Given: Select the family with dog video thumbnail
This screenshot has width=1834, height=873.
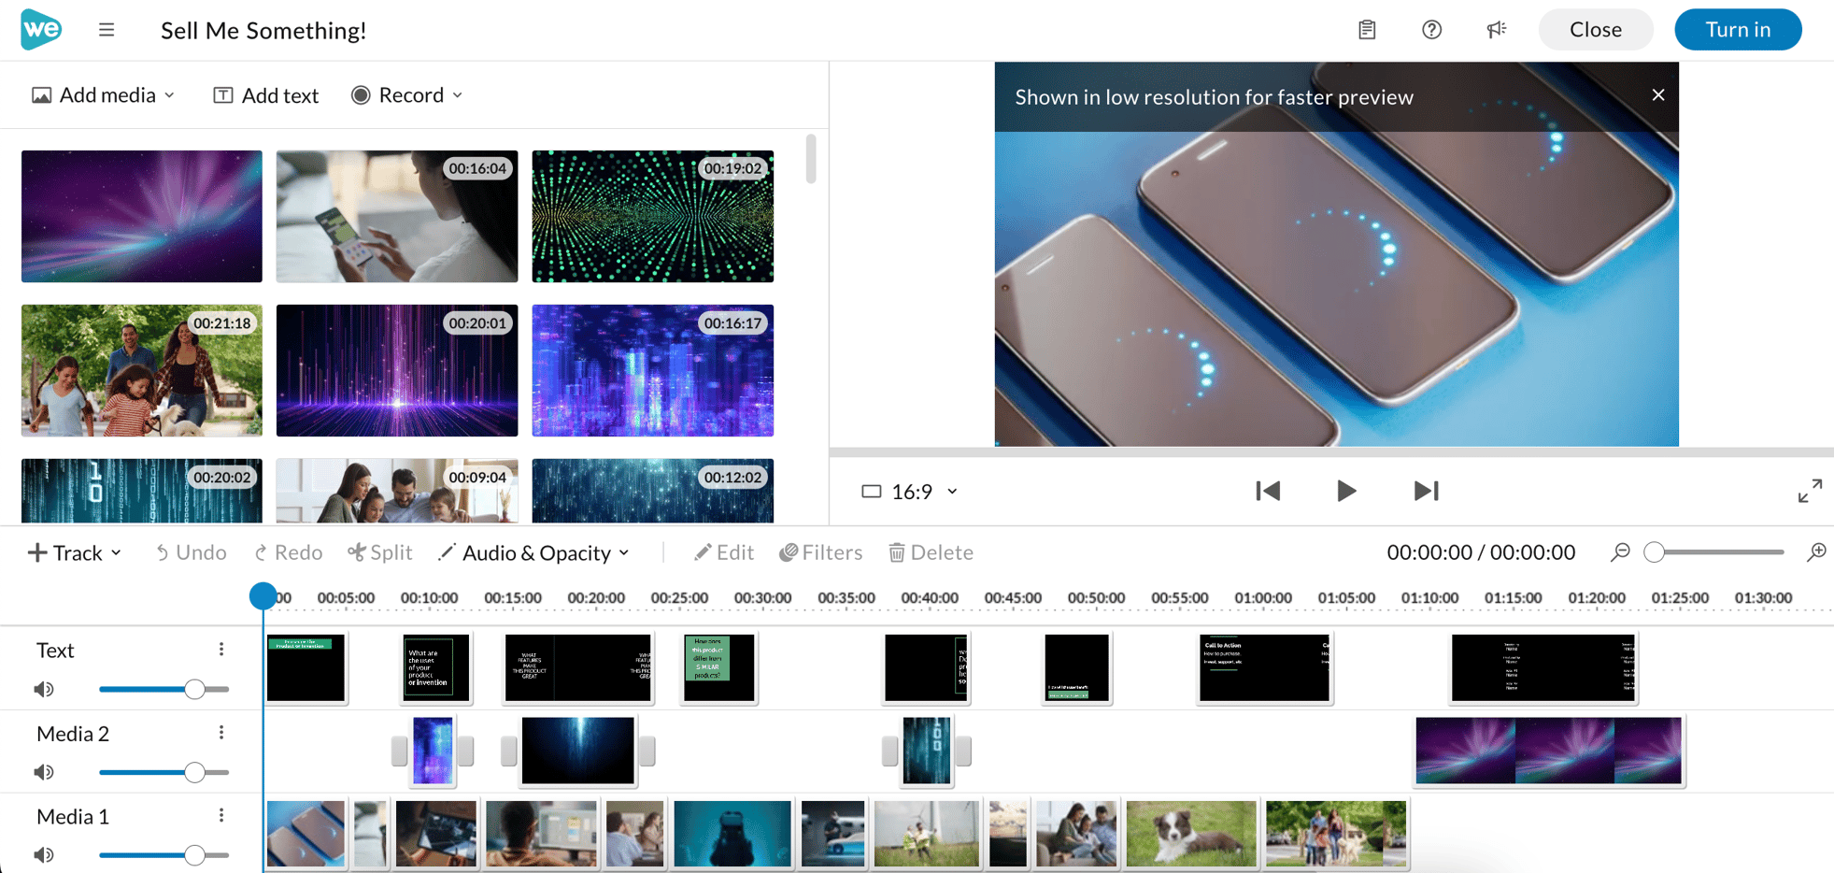Looking at the screenshot, I should click(x=142, y=370).
